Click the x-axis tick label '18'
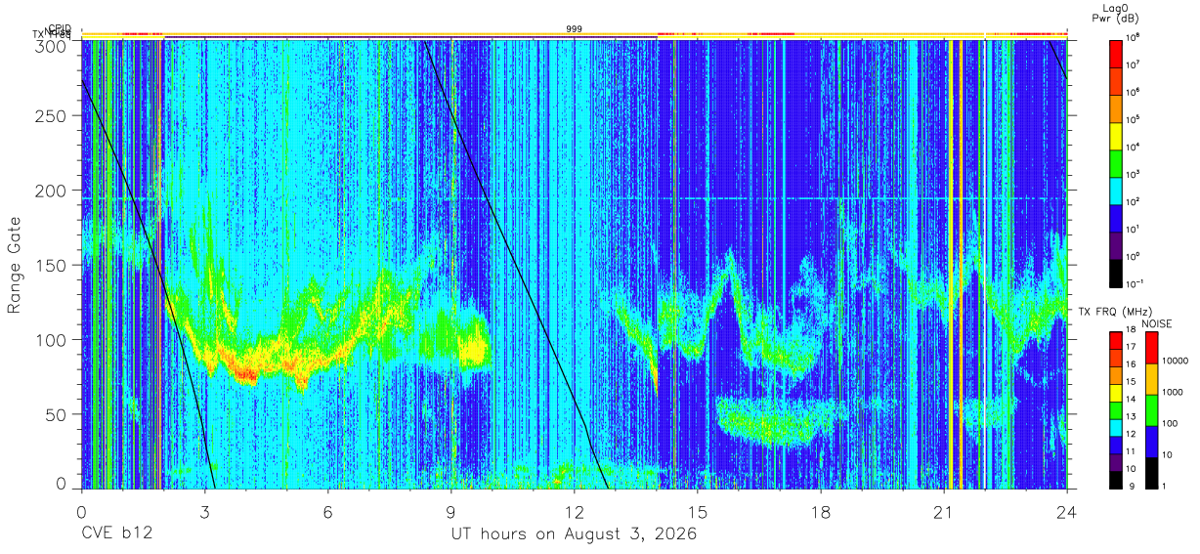The height and width of the screenshot is (554, 1200). click(821, 512)
